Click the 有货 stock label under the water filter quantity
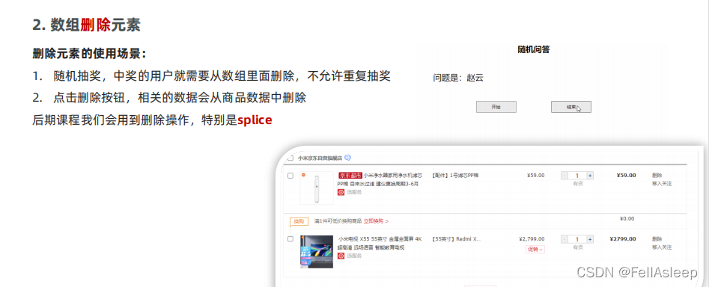This screenshot has height=287, width=709. [x=577, y=184]
